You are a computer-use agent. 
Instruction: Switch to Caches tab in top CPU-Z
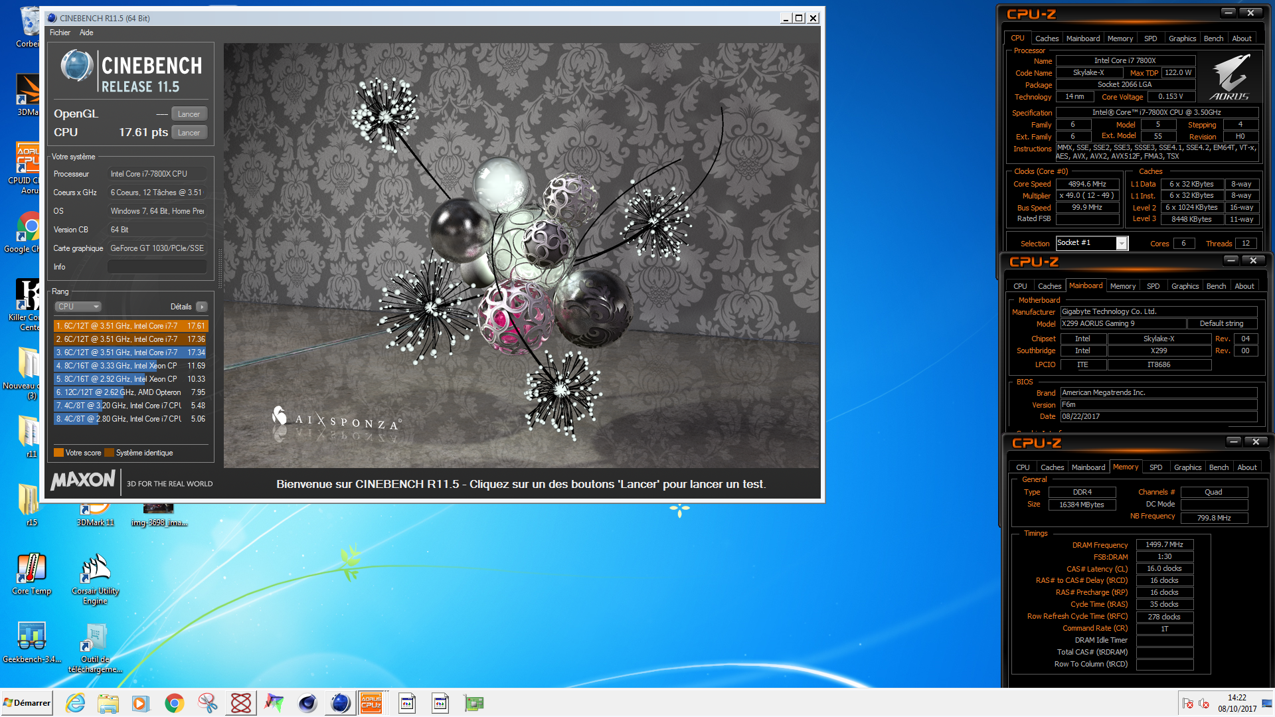click(x=1047, y=39)
